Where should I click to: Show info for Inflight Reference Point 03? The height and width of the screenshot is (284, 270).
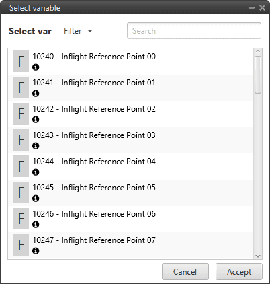[36, 146]
